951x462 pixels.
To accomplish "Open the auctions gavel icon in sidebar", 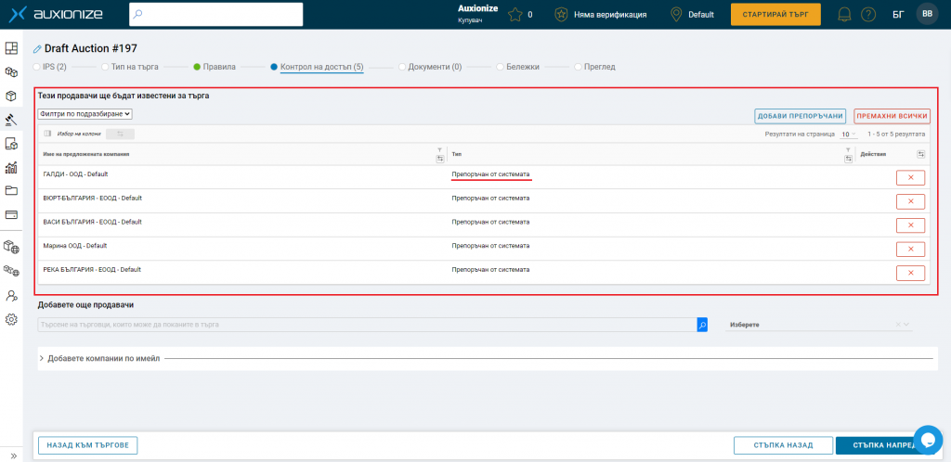I will click(x=11, y=120).
